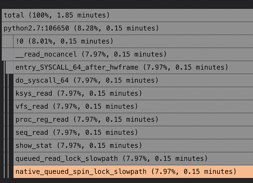The width and height of the screenshot is (253, 183).
Task: Focus the proc_reg_read frame
Action: 132,120
